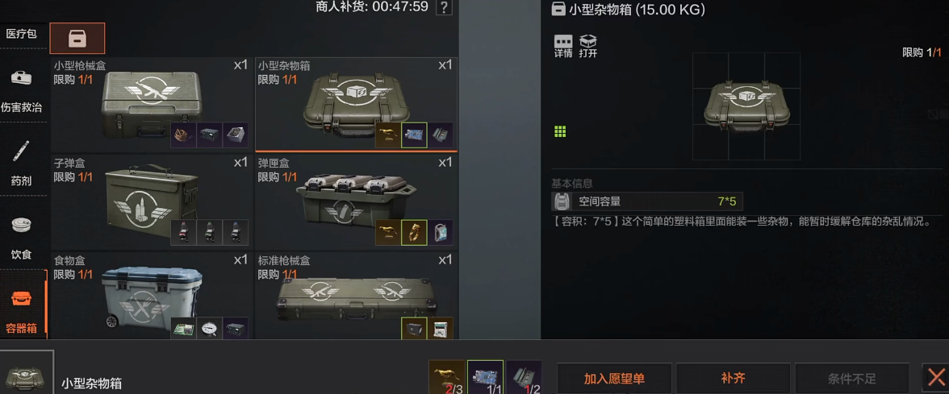Select the 伤害救治 injury treatment category

pos(21,90)
